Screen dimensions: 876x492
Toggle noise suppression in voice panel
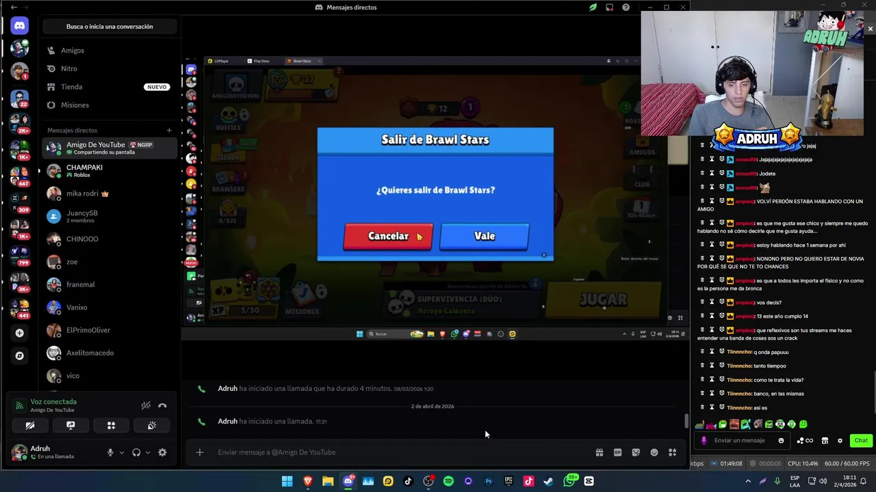(146, 405)
